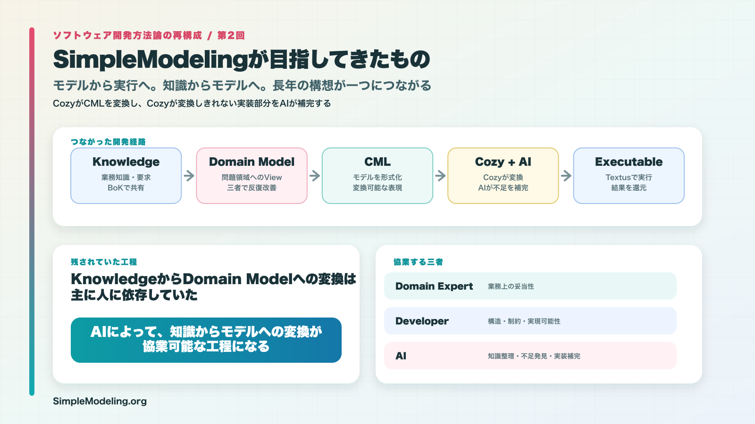The width and height of the screenshot is (755, 424).
Task: Select the CML card
Action: tap(377, 176)
